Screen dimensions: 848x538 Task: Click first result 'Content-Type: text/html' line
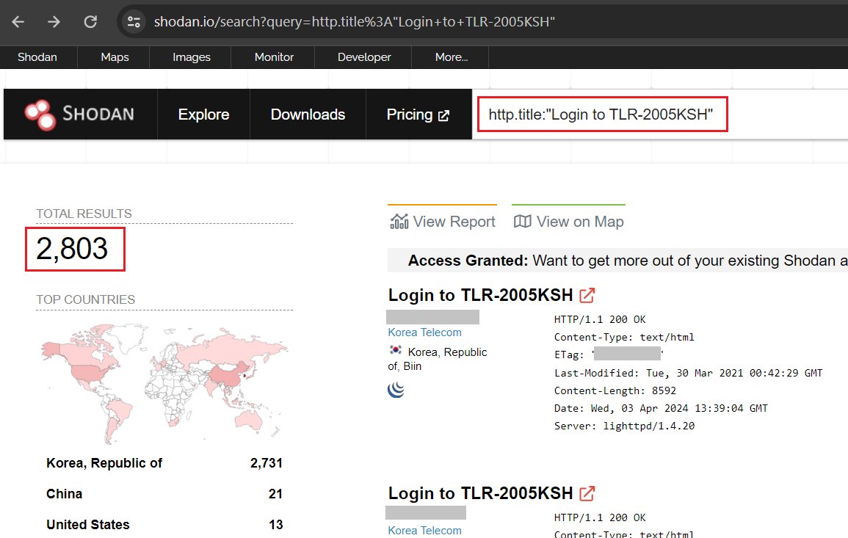tap(624, 338)
